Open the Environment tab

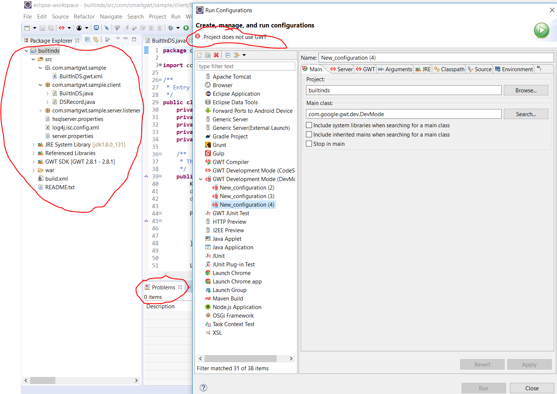click(514, 69)
